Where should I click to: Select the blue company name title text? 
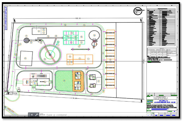[165, 101]
